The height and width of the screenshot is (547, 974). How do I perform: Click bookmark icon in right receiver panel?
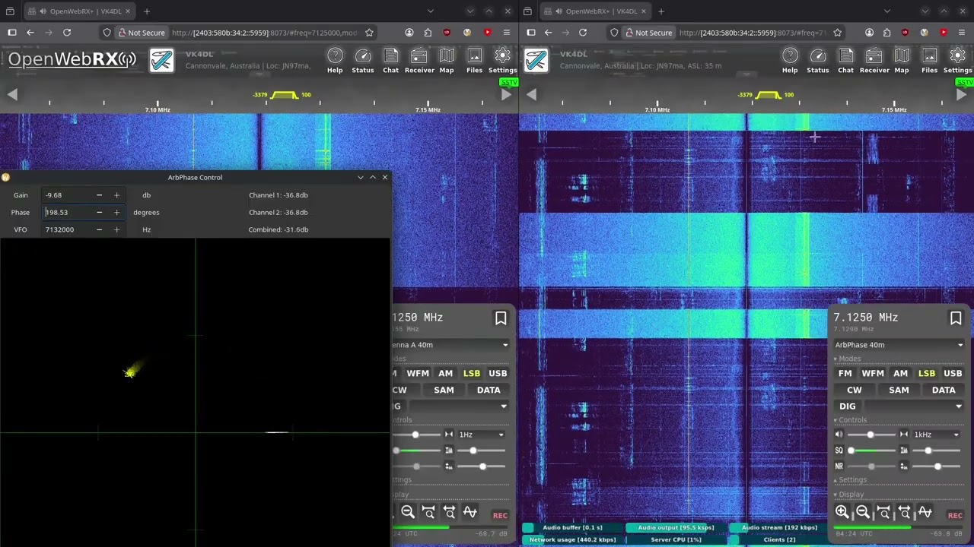[x=956, y=318]
